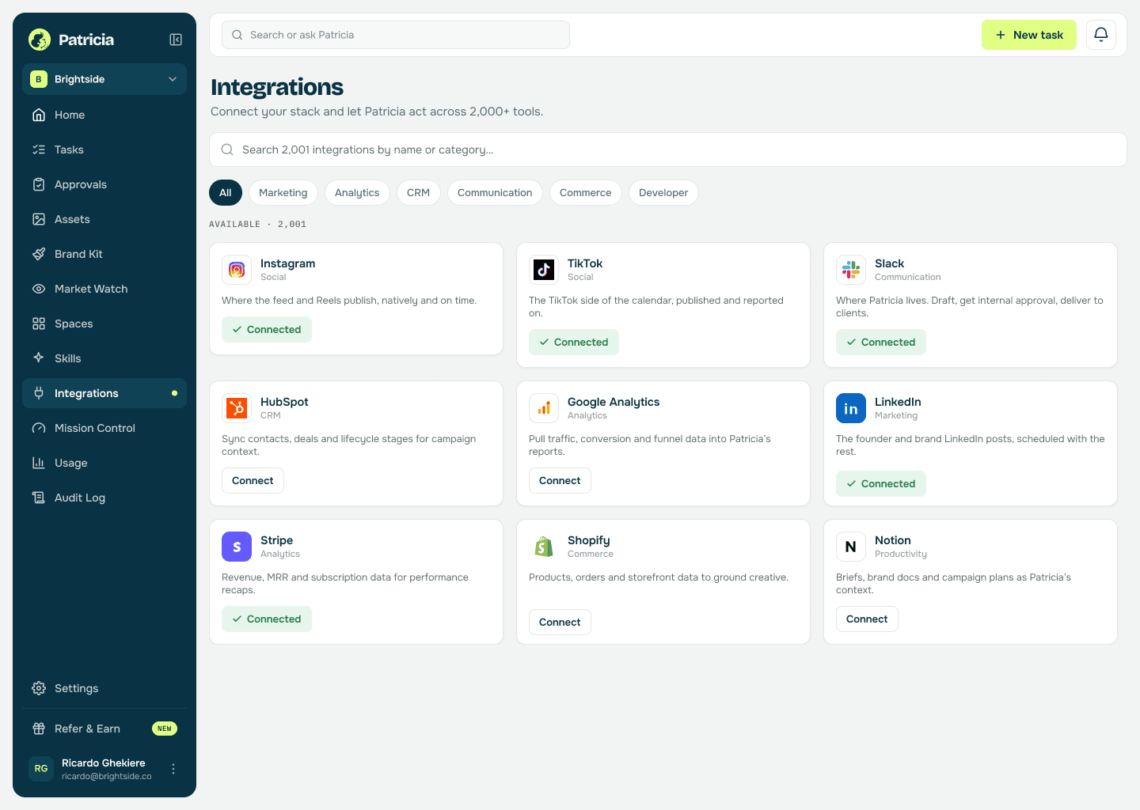Screen dimensions: 1140x810
Task: Click the NEW badge on Refer & Earn
Action: click(x=165, y=729)
